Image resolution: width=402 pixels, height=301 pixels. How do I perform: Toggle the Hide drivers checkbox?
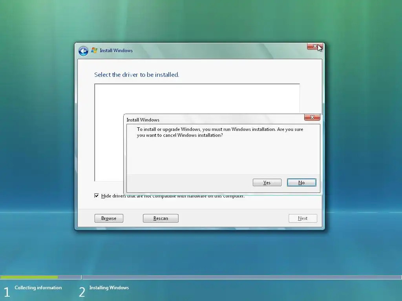coord(97,196)
